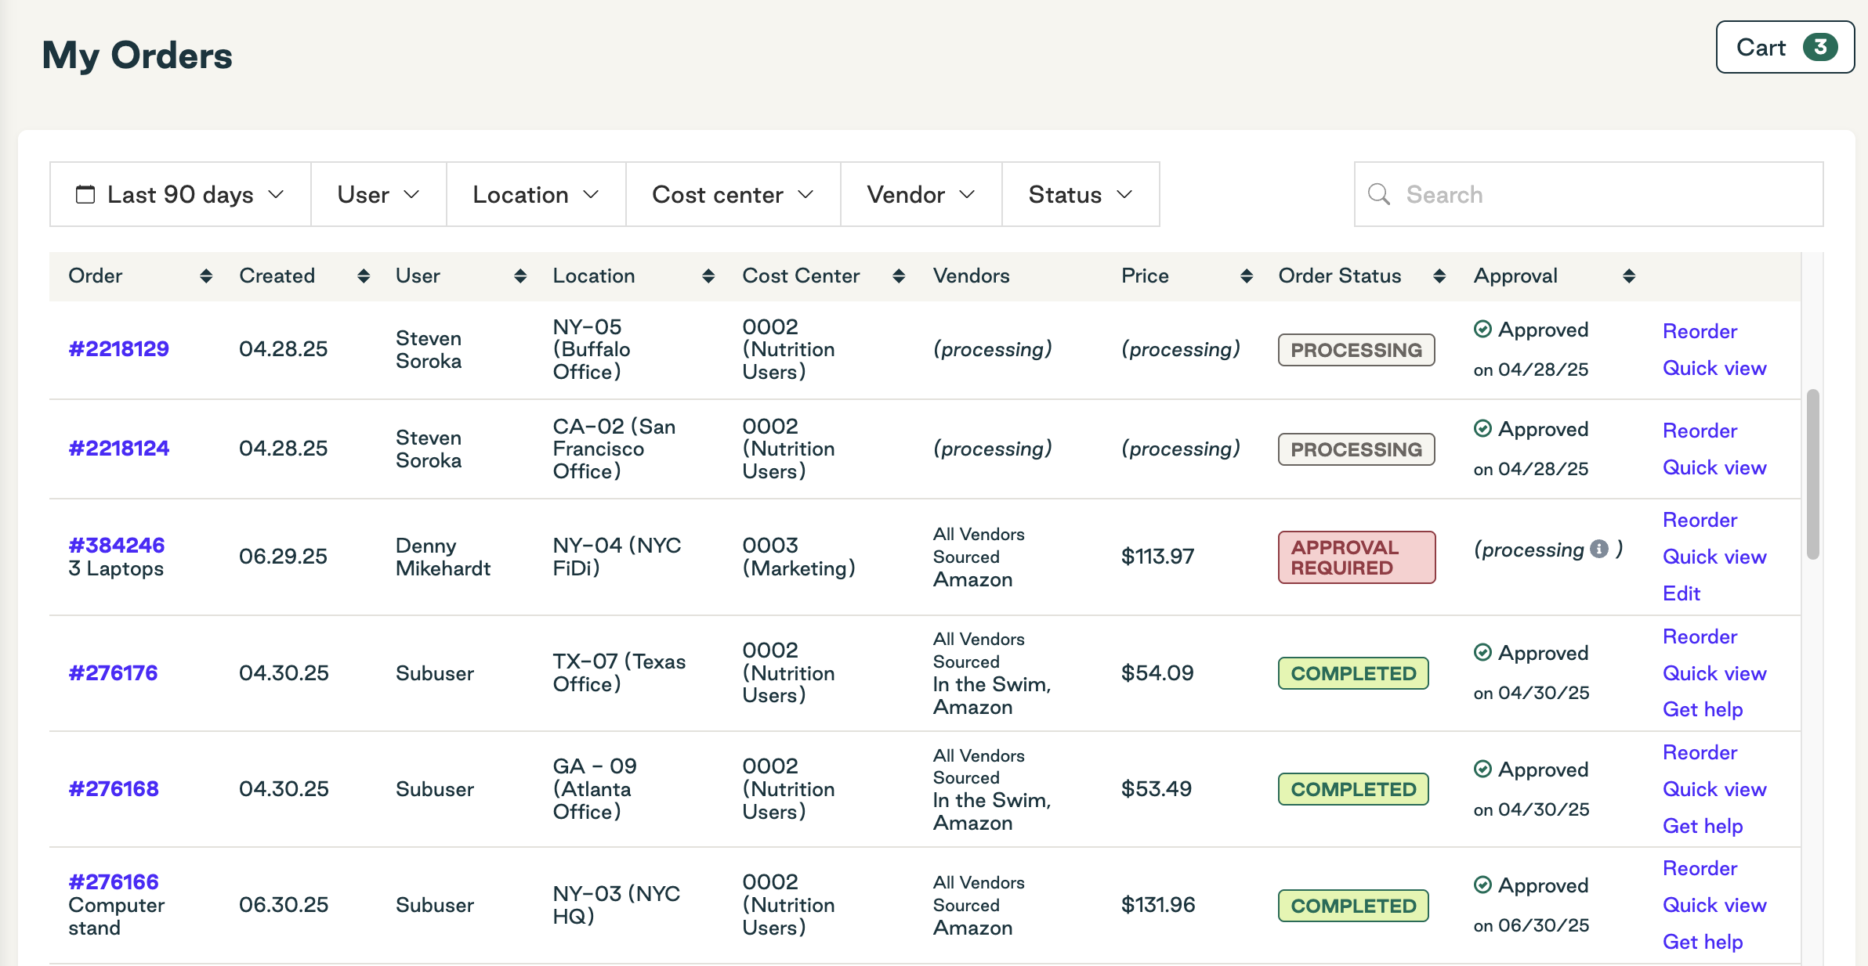
Task: Click Reorder for order #276176
Action: (1699, 636)
